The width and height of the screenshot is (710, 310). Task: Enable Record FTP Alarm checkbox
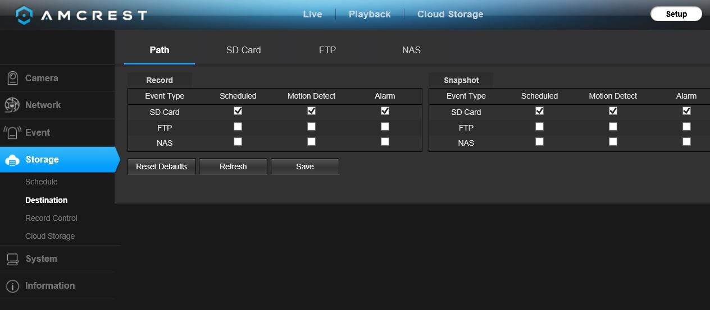(x=385, y=127)
